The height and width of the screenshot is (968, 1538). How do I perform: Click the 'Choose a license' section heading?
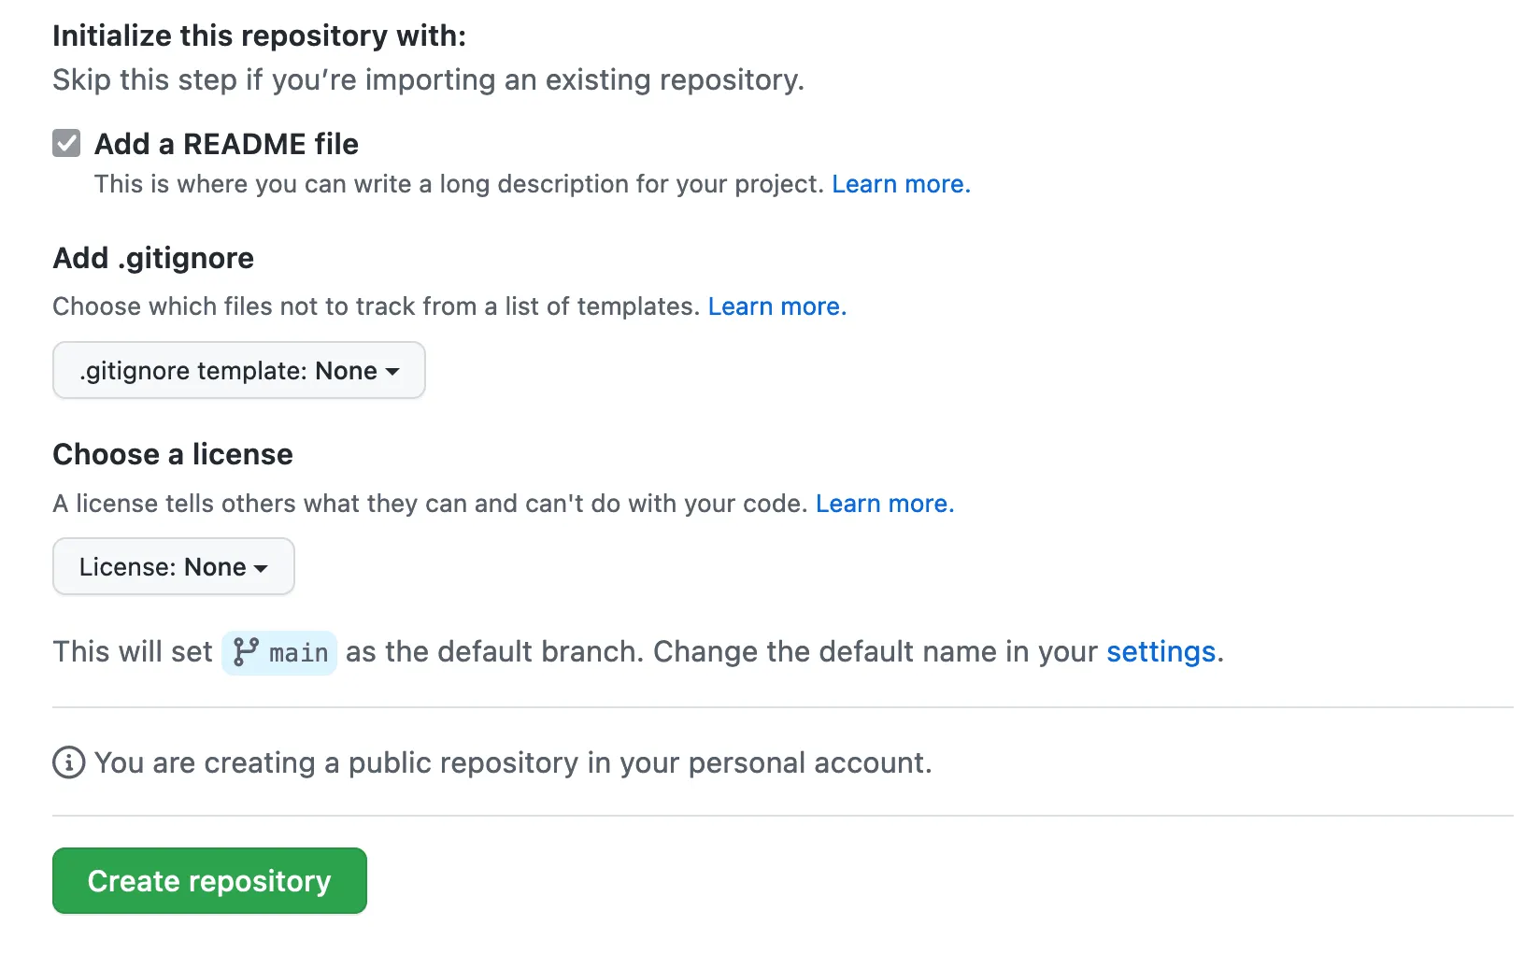point(173,454)
